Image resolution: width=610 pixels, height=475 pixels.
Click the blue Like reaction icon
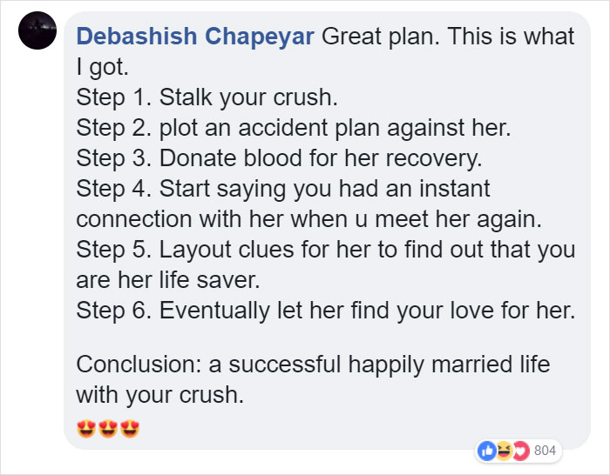click(x=486, y=451)
